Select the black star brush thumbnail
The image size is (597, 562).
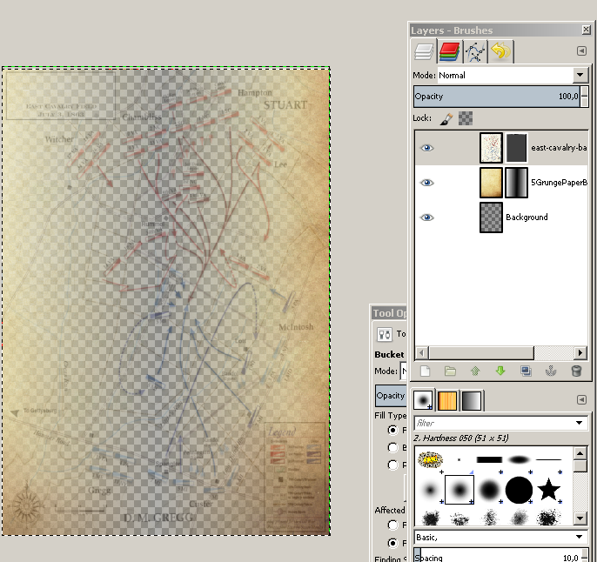click(x=547, y=490)
